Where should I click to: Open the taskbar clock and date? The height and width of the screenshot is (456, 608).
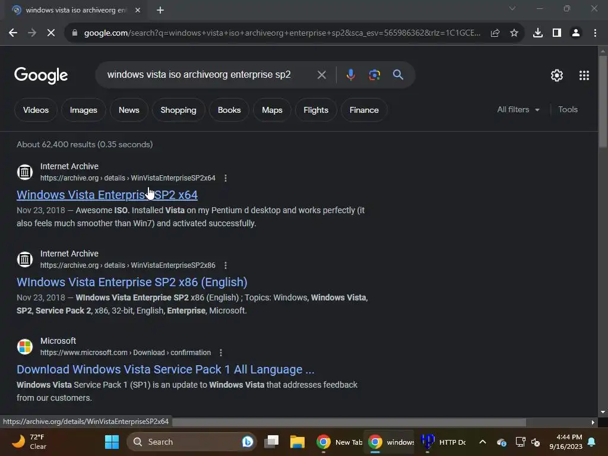[x=566, y=442]
